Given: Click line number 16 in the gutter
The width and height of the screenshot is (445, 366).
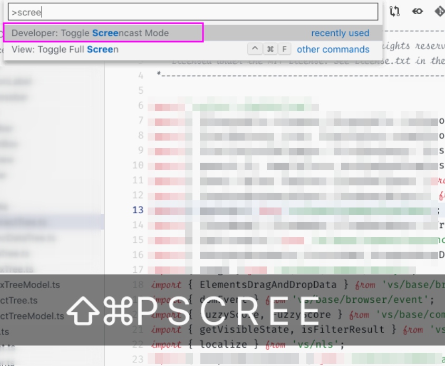Looking at the screenshot, I should tap(138, 255).
